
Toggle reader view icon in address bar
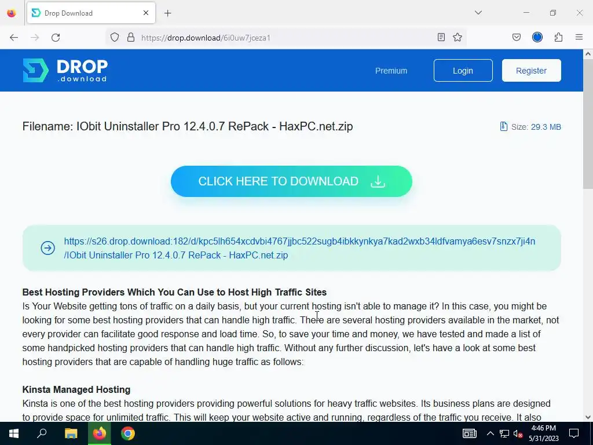click(x=441, y=37)
